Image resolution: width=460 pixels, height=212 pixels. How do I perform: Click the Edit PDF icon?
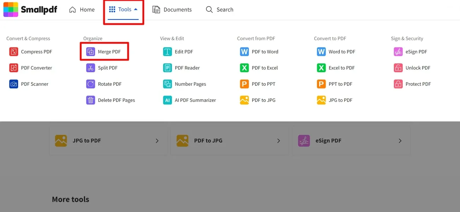coord(167,52)
